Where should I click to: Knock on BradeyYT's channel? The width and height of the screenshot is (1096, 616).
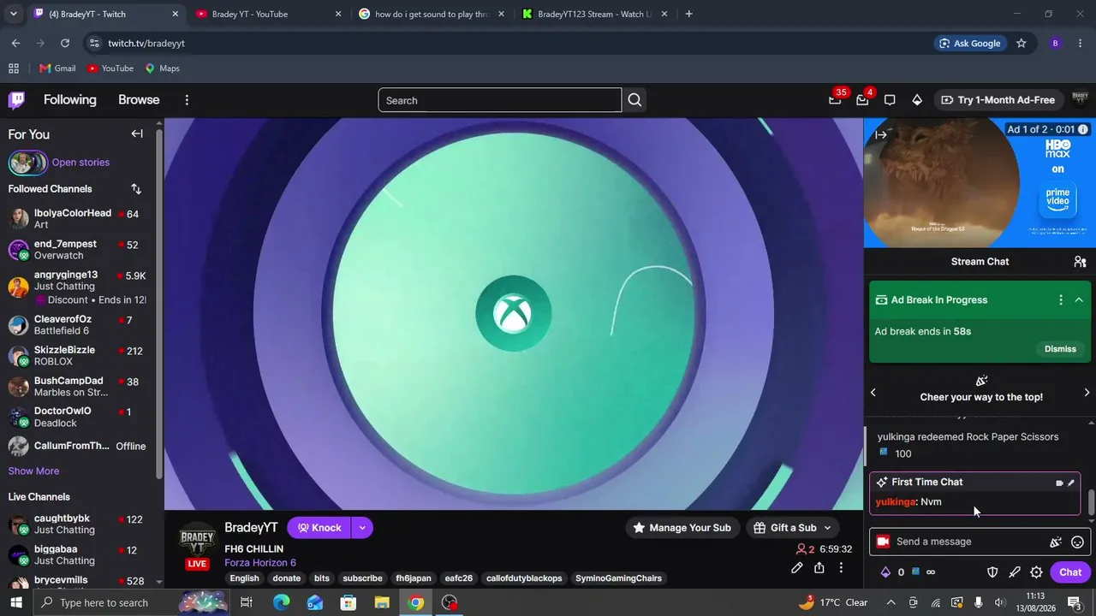tap(319, 528)
